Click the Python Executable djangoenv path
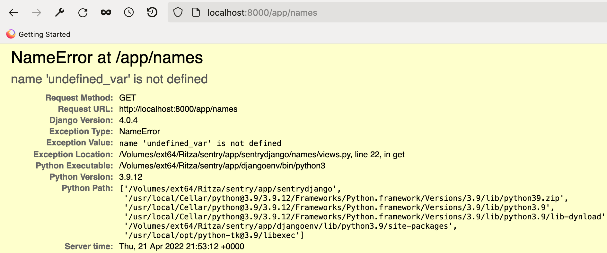Viewport: 607px width, 253px height. coord(222,166)
